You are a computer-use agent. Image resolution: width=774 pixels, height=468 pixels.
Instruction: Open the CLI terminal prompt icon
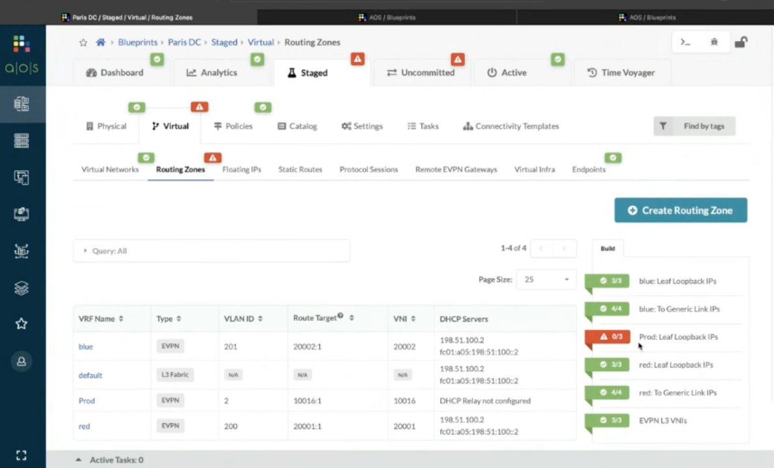click(x=685, y=42)
